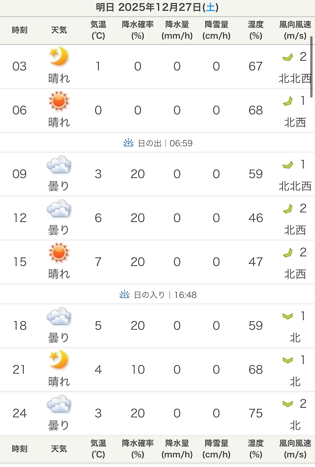Click the north wind arrow at 18
The image size is (315, 467).
(288, 316)
